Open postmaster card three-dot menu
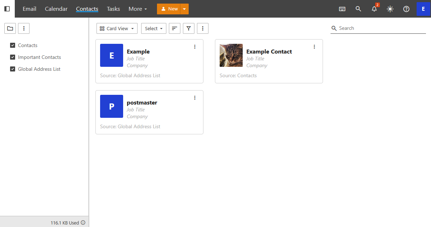Screen dimensions: 431x227 coord(195,98)
